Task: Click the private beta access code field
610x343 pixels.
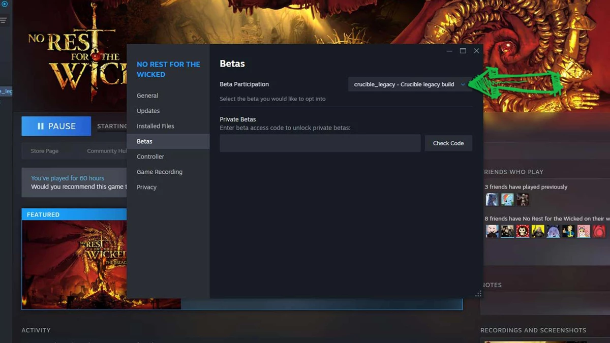Action: [320, 143]
